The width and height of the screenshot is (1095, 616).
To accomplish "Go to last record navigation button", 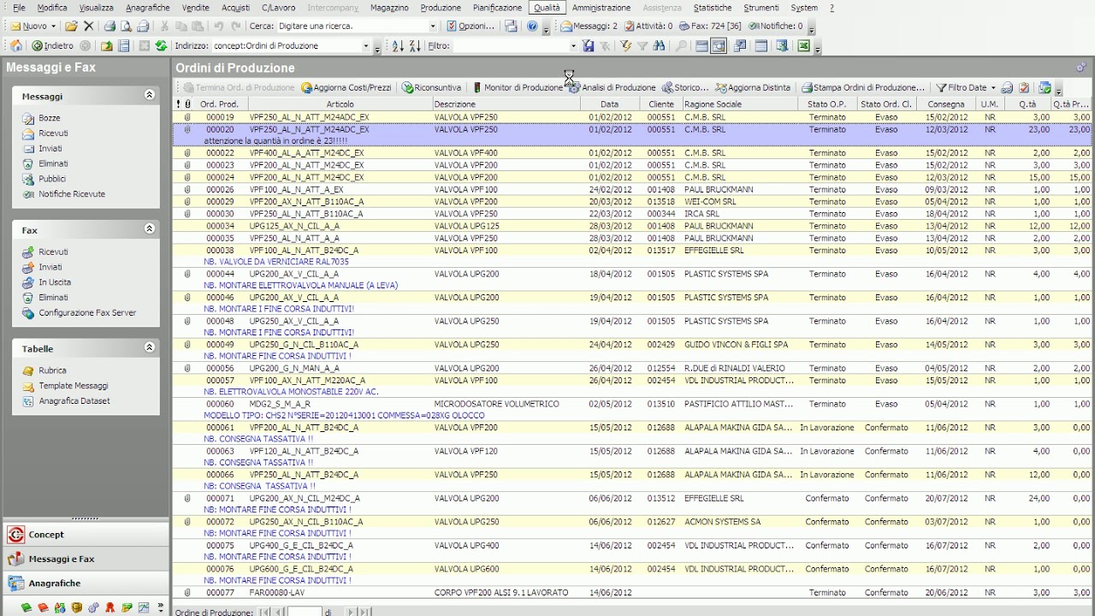I will pyautogui.click(x=364, y=613).
